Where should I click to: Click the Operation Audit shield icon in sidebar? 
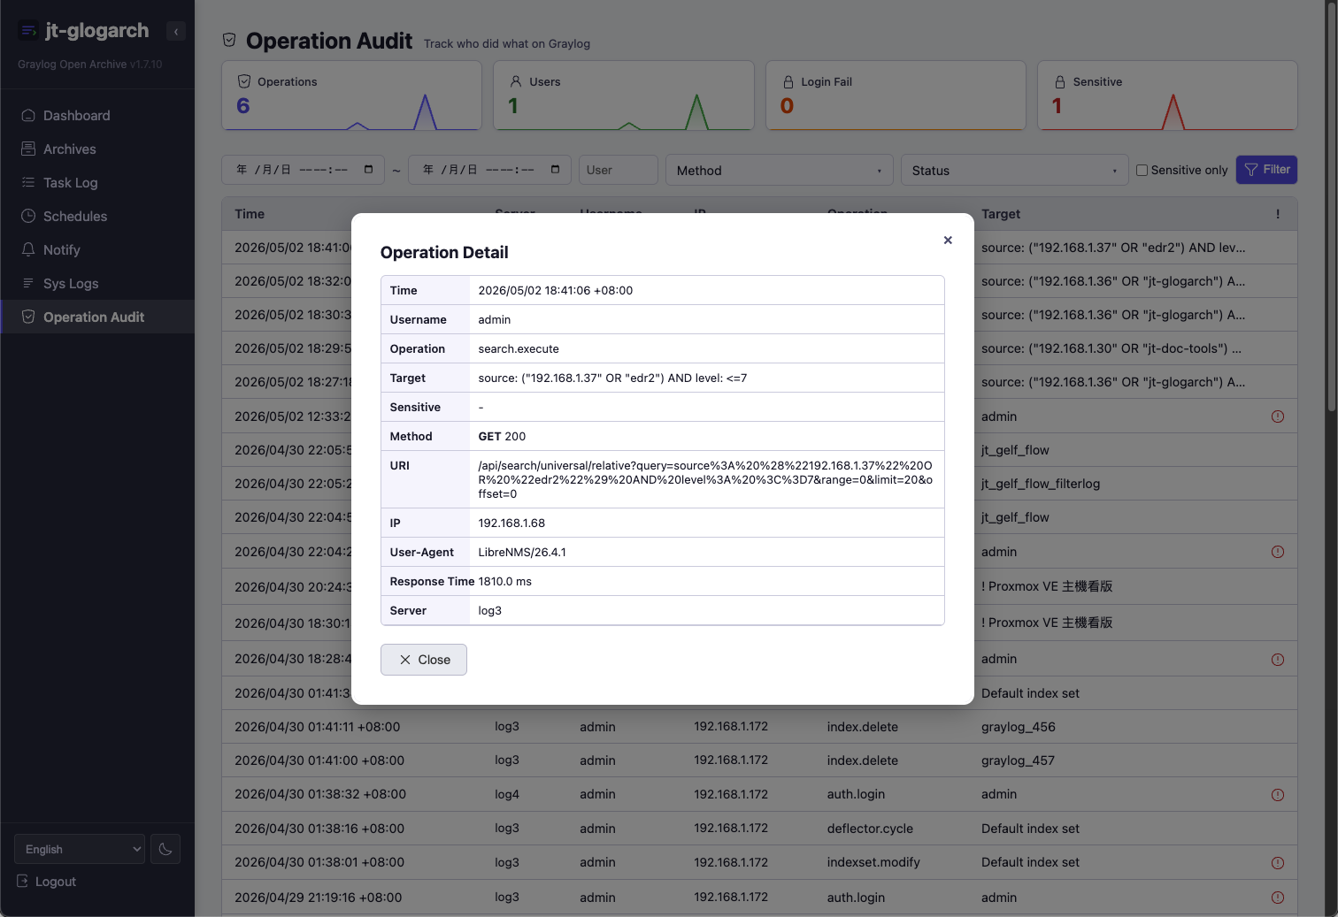pos(28,317)
